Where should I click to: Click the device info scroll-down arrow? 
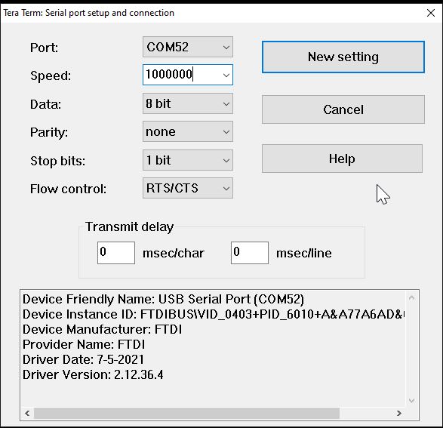[x=411, y=401]
